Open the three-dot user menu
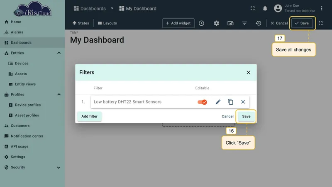The image size is (332, 187). click(322, 8)
